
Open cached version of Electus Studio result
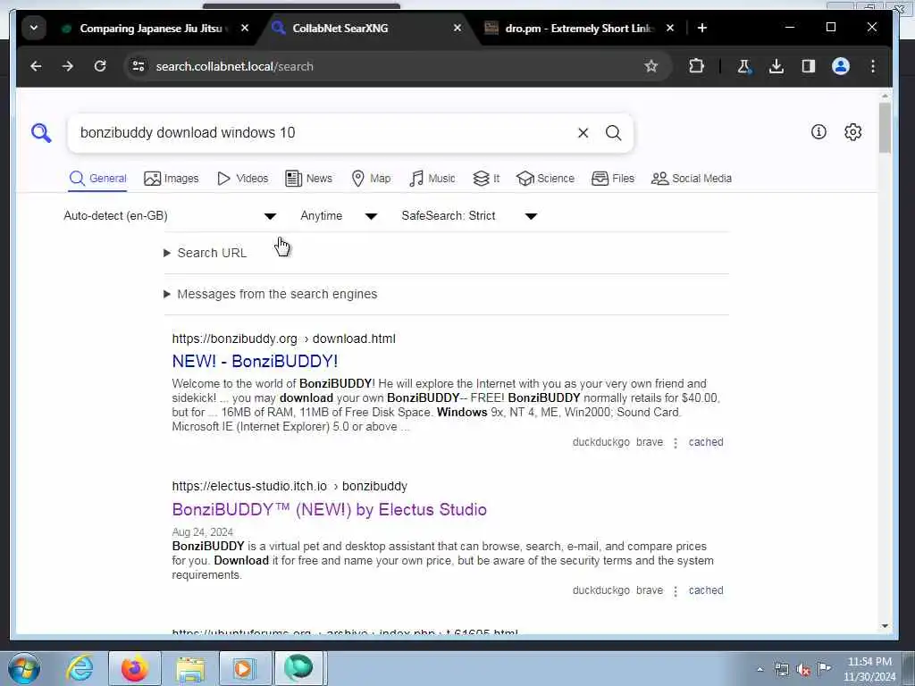tap(706, 590)
